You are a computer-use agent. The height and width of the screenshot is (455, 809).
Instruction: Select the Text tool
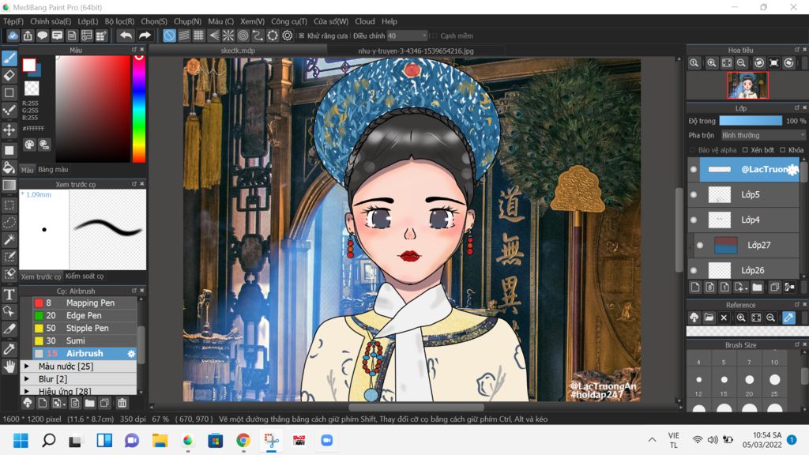[9, 294]
